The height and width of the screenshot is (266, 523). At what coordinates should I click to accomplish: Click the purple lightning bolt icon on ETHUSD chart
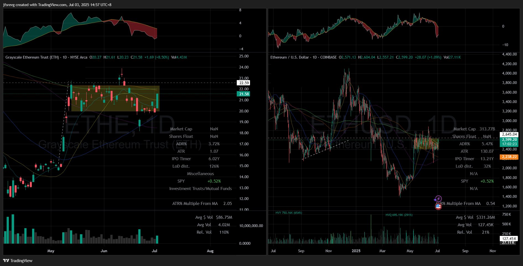click(x=438, y=199)
